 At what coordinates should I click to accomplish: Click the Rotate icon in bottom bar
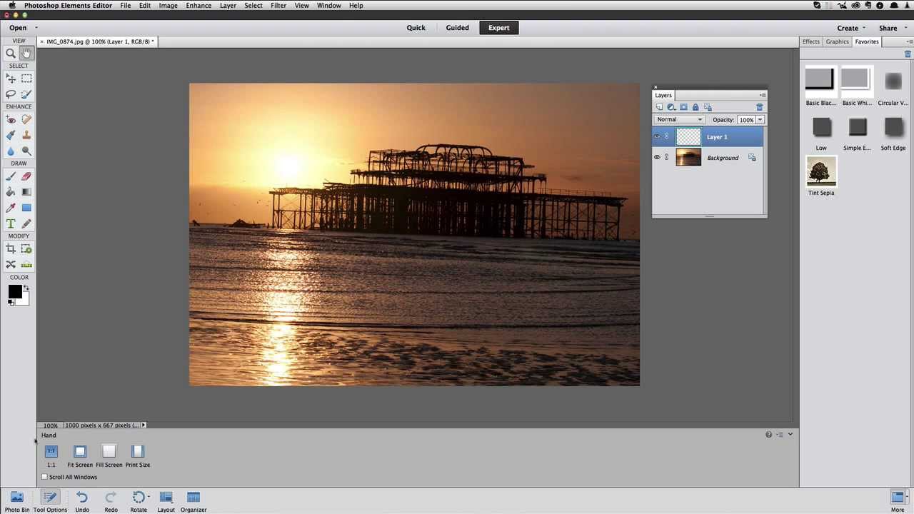(139, 502)
